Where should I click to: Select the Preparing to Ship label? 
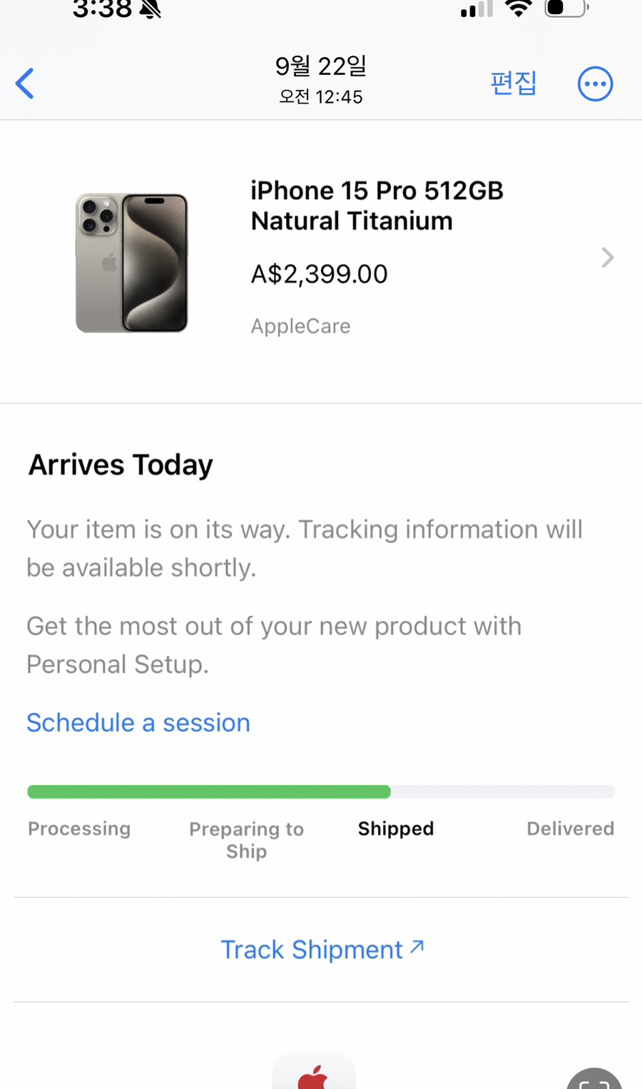point(246,840)
